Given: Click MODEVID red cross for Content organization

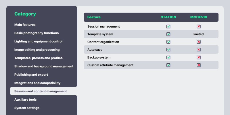Looking at the screenshot, I should pos(199,42).
